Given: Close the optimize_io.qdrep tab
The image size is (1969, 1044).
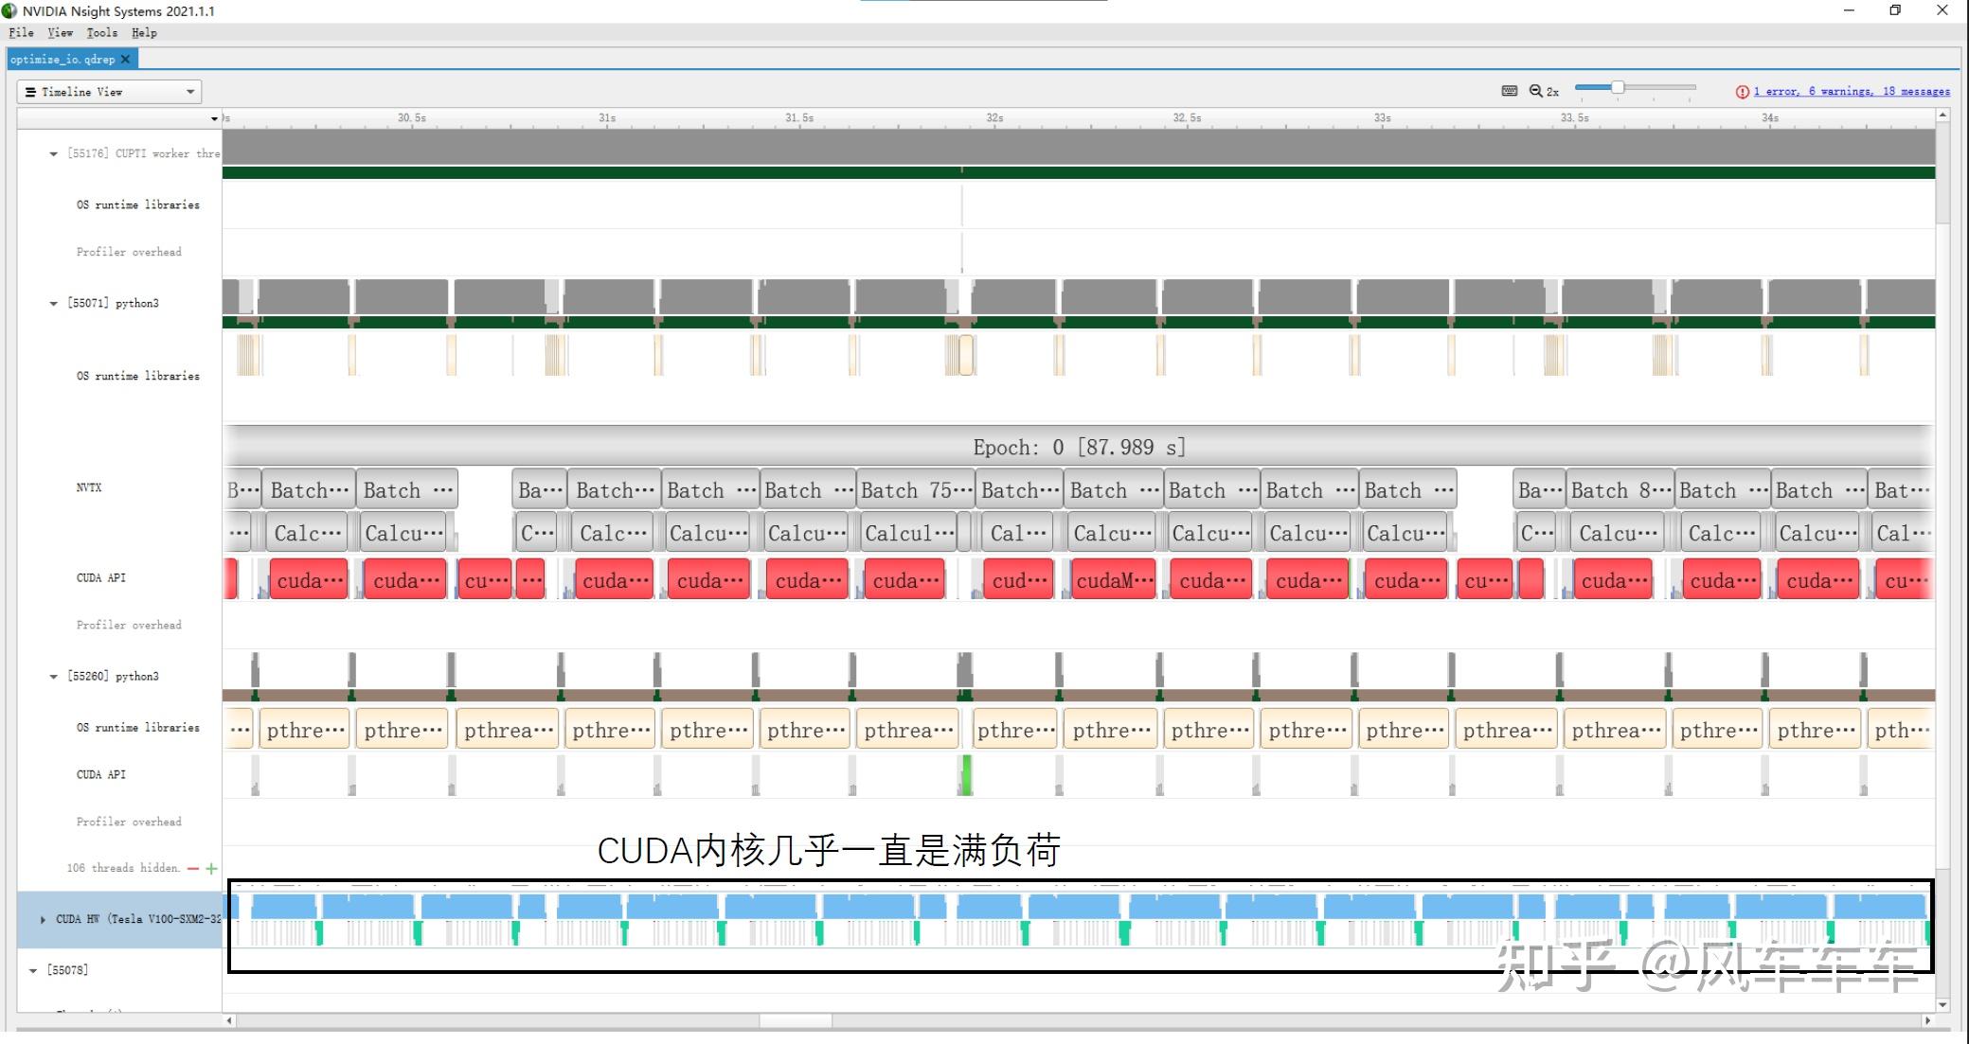Looking at the screenshot, I should (x=125, y=59).
